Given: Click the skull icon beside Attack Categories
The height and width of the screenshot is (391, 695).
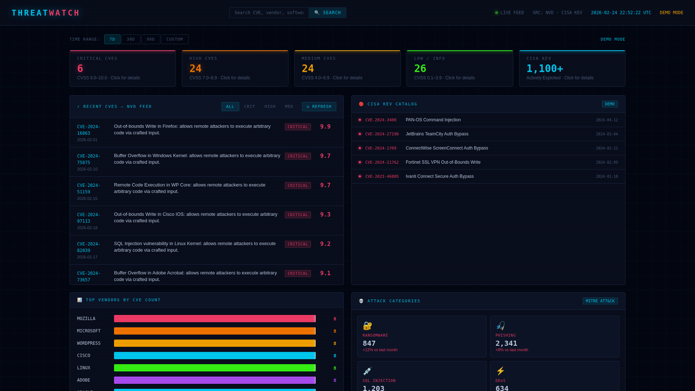Looking at the screenshot, I should coord(361,301).
